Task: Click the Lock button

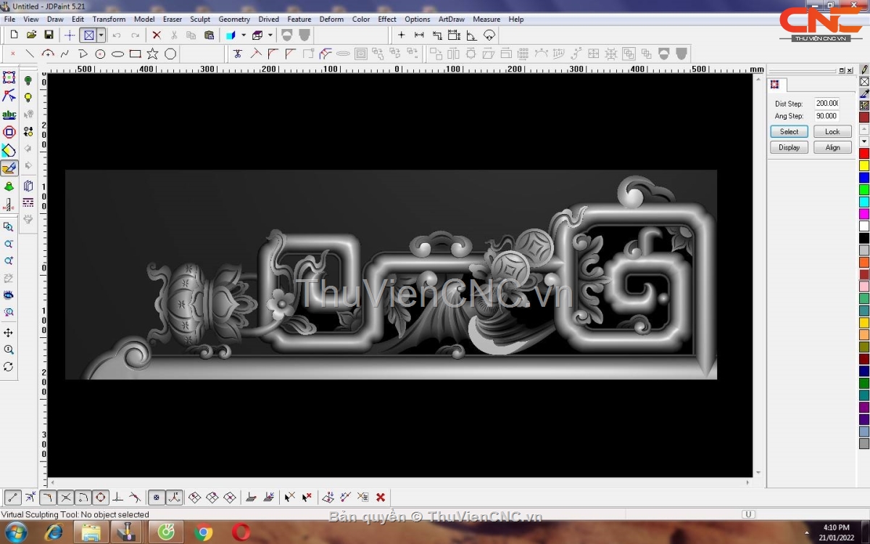Action: (x=832, y=131)
